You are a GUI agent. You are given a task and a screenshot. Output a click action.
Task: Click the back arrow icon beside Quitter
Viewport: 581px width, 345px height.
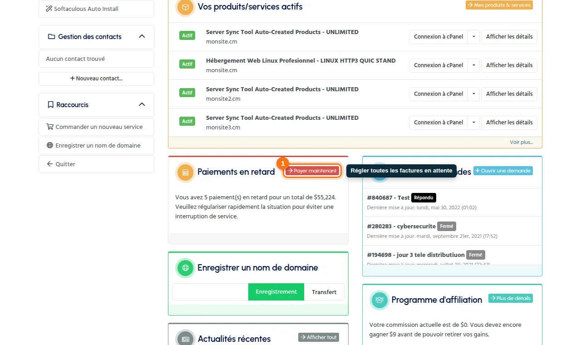point(50,164)
